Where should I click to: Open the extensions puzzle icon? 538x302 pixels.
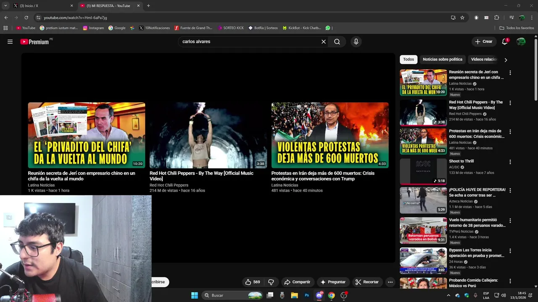click(x=496, y=18)
